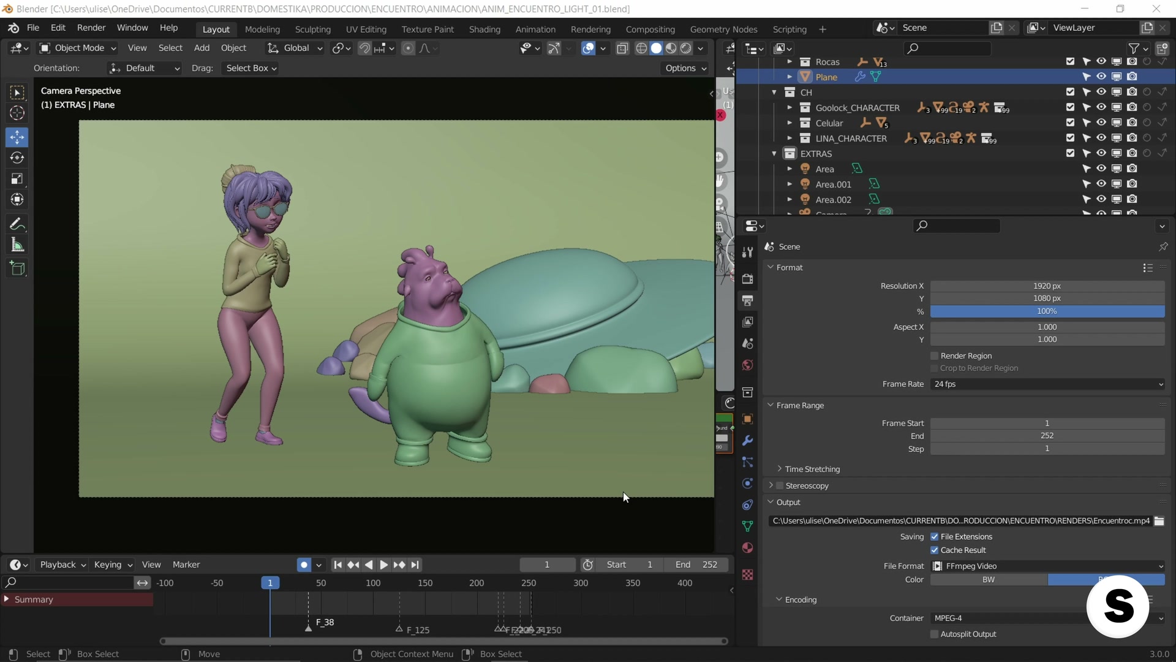This screenshot has width=1176, height=662.
Task: Open Texture properties tab
Action: (x=747, y=575)
